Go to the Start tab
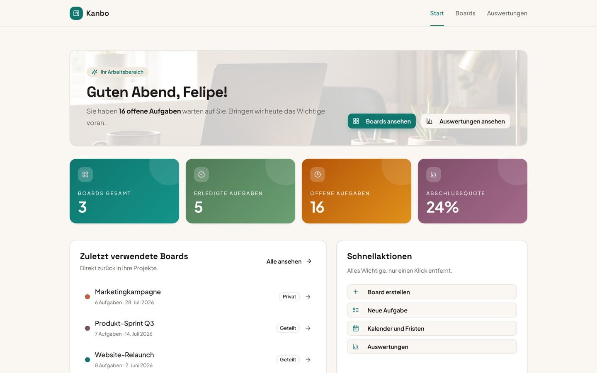Image resolution: width=597 pixels, height=373 pixels. coord(437,13)
